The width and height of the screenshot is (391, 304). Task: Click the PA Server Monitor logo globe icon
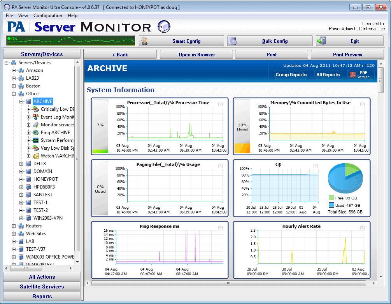click(x=164, y=26)
